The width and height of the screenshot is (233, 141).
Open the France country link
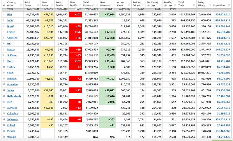point(11,32)
